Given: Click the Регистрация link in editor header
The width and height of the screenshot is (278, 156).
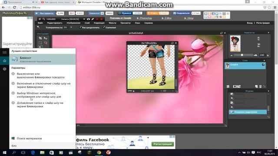Looking at the screenshot, I should click(263, 23).
